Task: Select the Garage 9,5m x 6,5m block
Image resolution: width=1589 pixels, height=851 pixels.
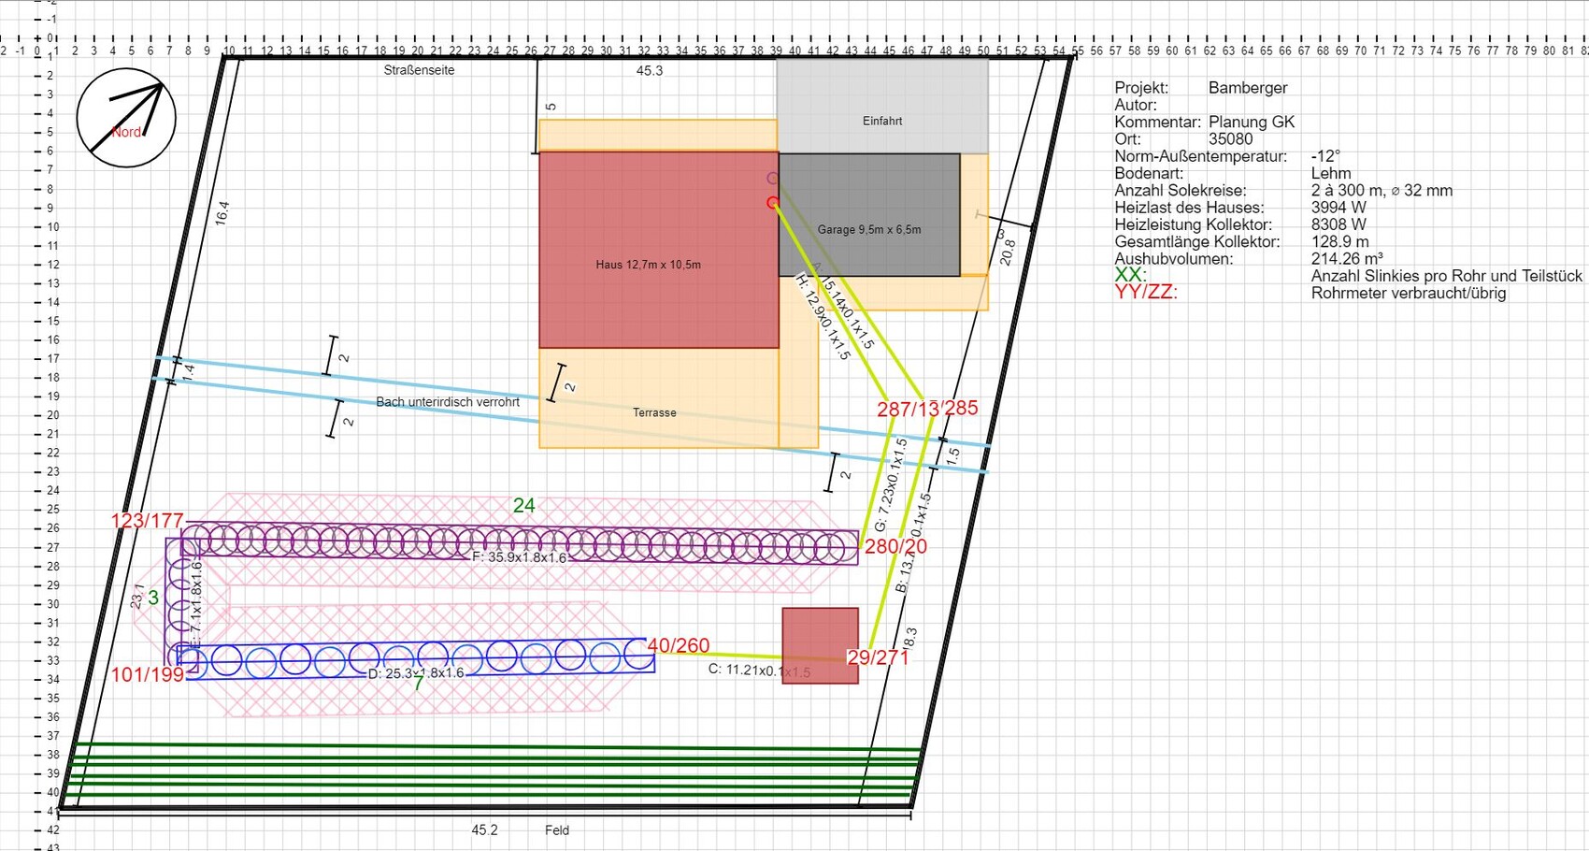Action: coord(868,215)
